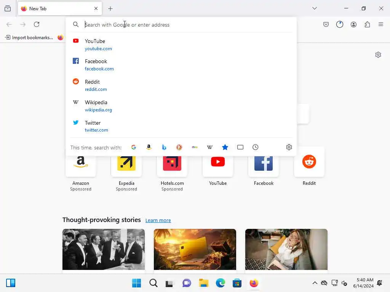Go back one page
This screenshot has width=390, height=292.
click(9, 24)
